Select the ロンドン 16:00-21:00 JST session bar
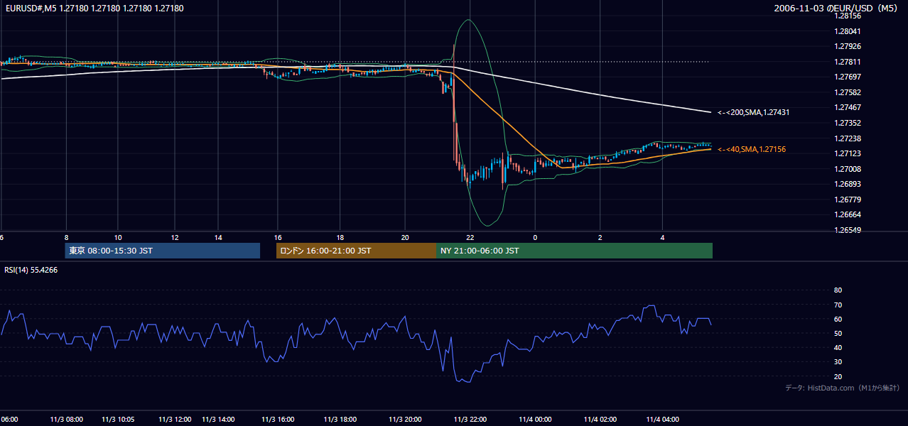Screen dimensions: 908x426 tap(356, 251)
